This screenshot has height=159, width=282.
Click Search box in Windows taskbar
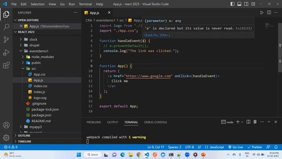coord(93,155)
